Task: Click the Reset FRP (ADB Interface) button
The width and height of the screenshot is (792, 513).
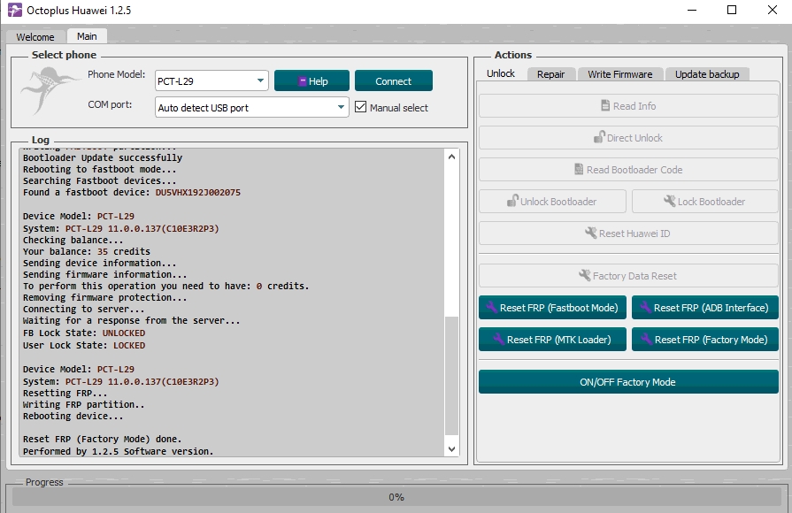Action: 704,308
